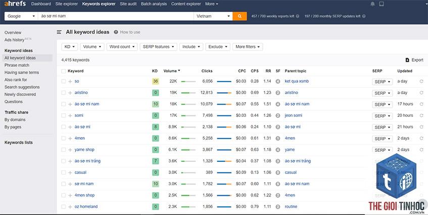The height and width of the screenshot is (215, 428).
Task: Open the Google search engine dropdown
Action: click(x=21, y=16)
